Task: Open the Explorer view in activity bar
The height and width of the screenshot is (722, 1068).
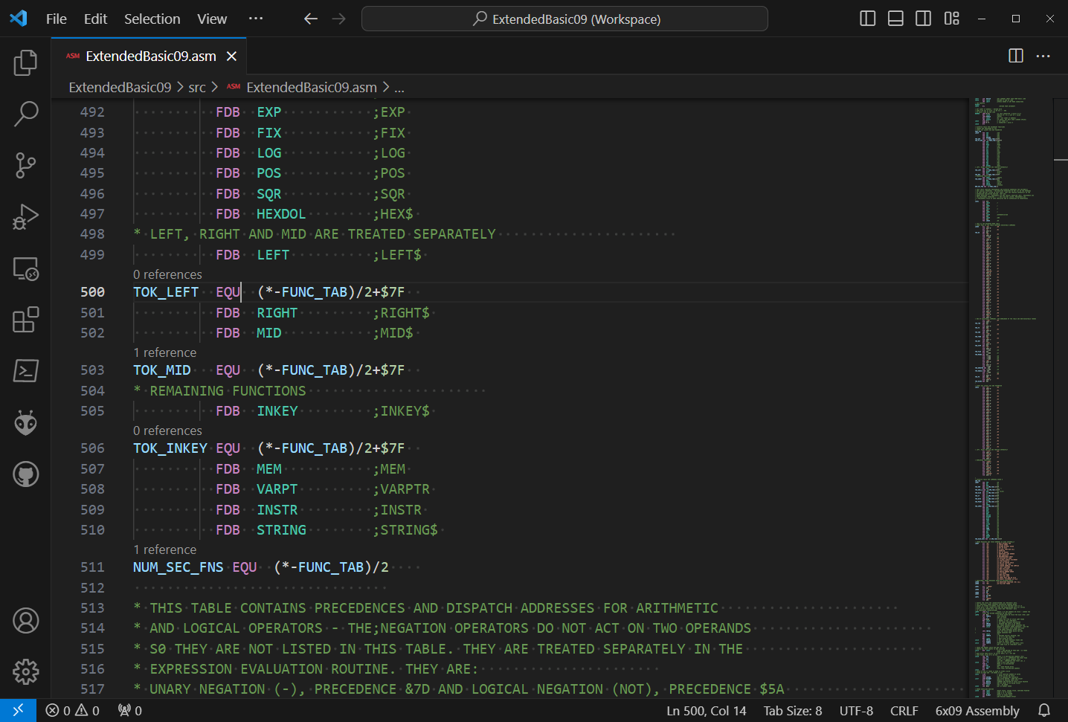Action: pos(25,62)
